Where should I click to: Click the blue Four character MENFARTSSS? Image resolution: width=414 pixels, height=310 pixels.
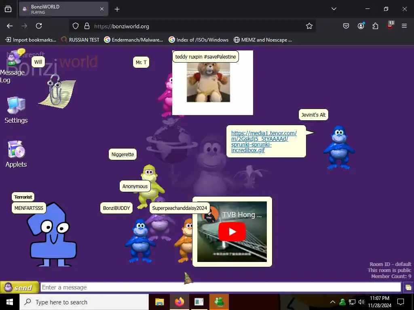tap(52, 235)
